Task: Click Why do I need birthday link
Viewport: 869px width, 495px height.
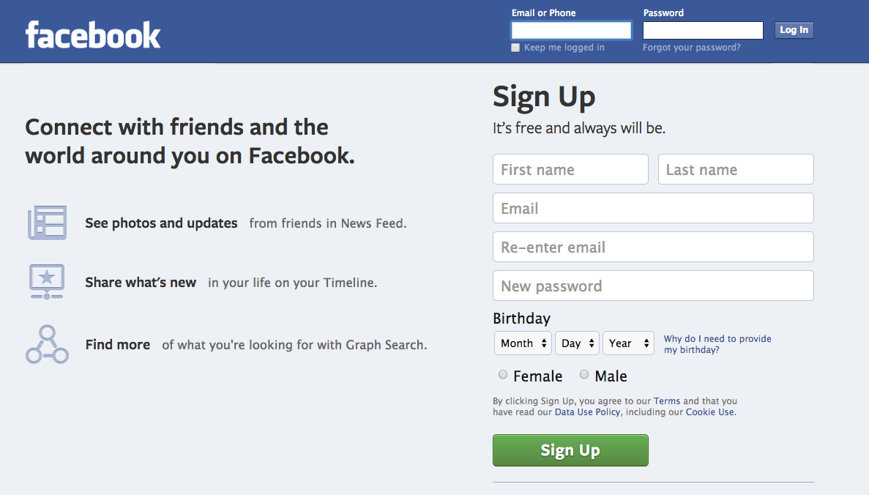Action: click(717, 344)
